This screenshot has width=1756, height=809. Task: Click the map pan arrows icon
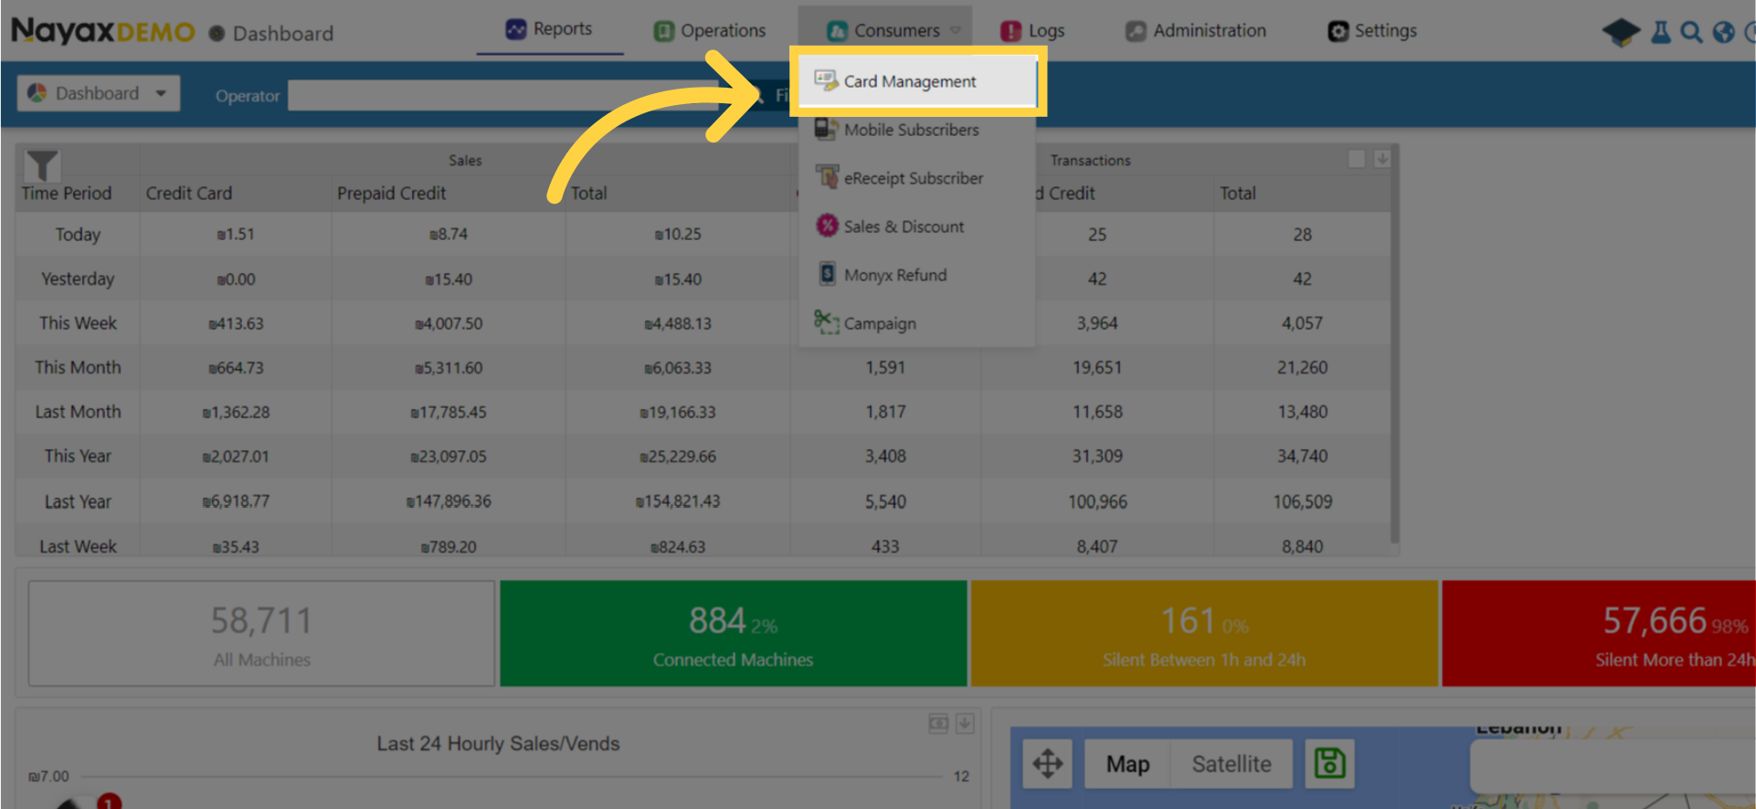(x=1047, y=763)
